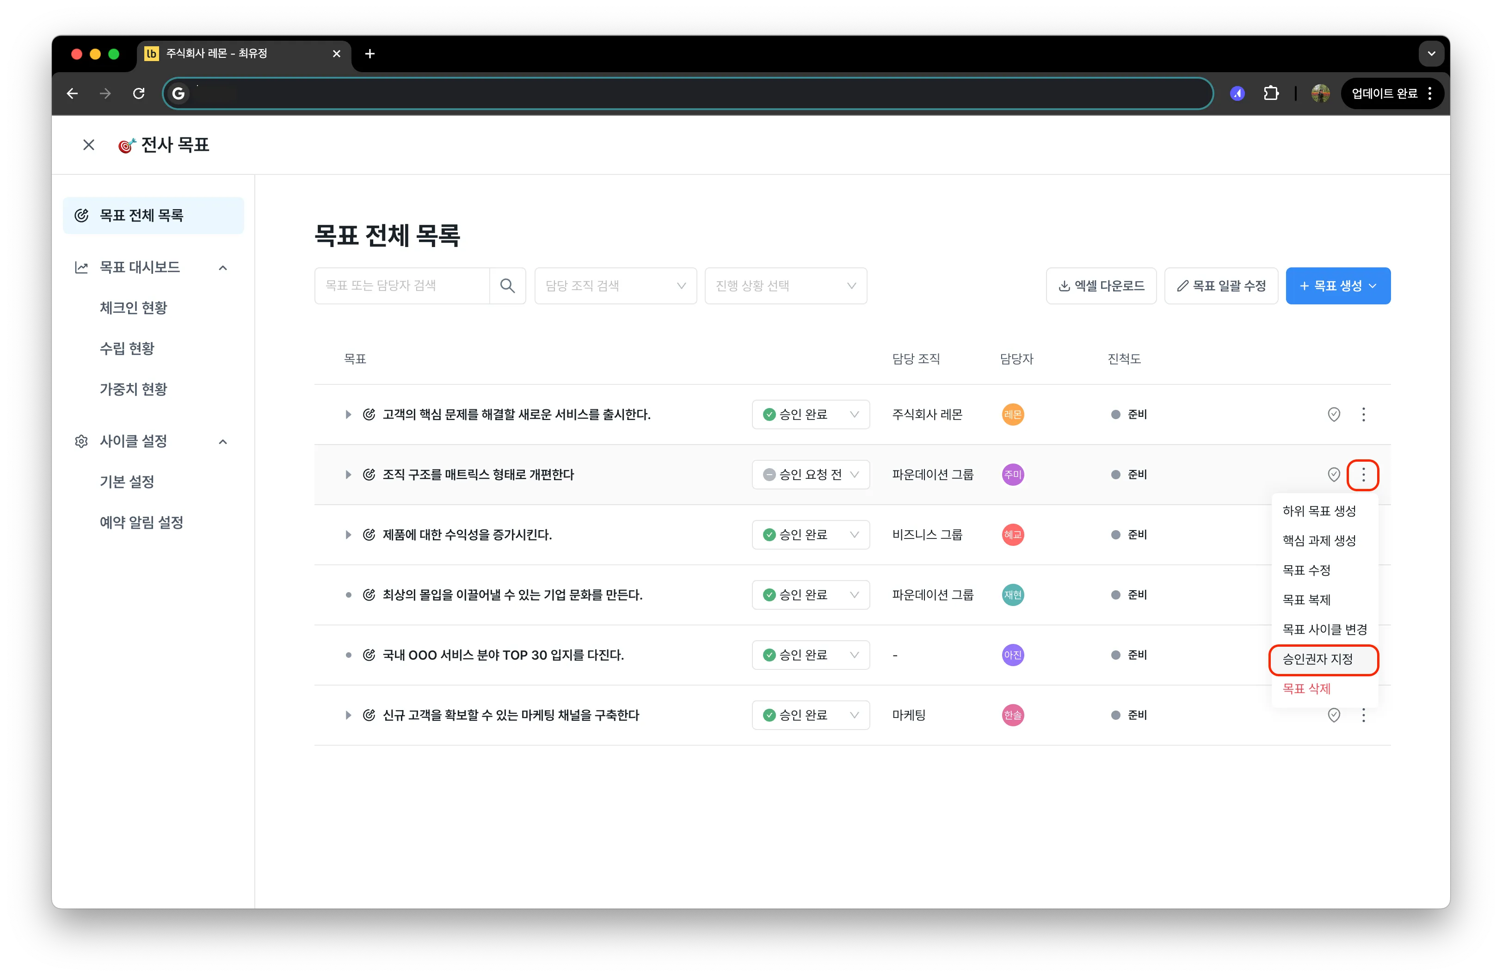Expand the 고객의 핵심 문제를 해결할 goal row

click(x=348, y=414)
